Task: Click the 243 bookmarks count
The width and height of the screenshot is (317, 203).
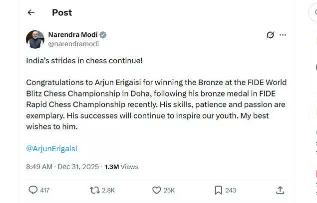Action: click(x=231, y=190)
